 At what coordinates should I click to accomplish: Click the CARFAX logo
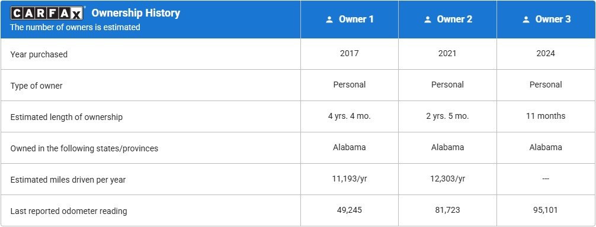click(47, 13)
